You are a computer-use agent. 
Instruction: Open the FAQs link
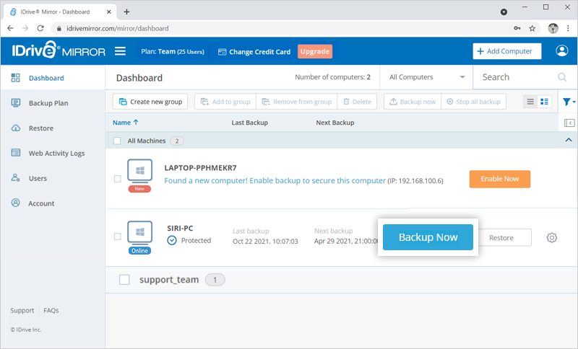point(51,310)
